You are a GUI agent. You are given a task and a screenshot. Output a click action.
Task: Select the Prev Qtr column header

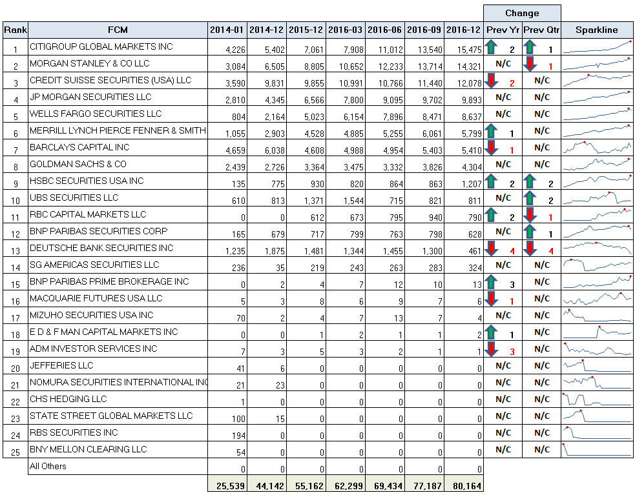[541, 30]
